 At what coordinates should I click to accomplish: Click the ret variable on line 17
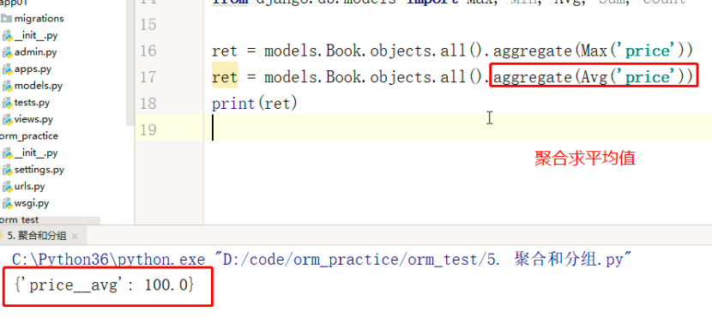tap(225, 77)
